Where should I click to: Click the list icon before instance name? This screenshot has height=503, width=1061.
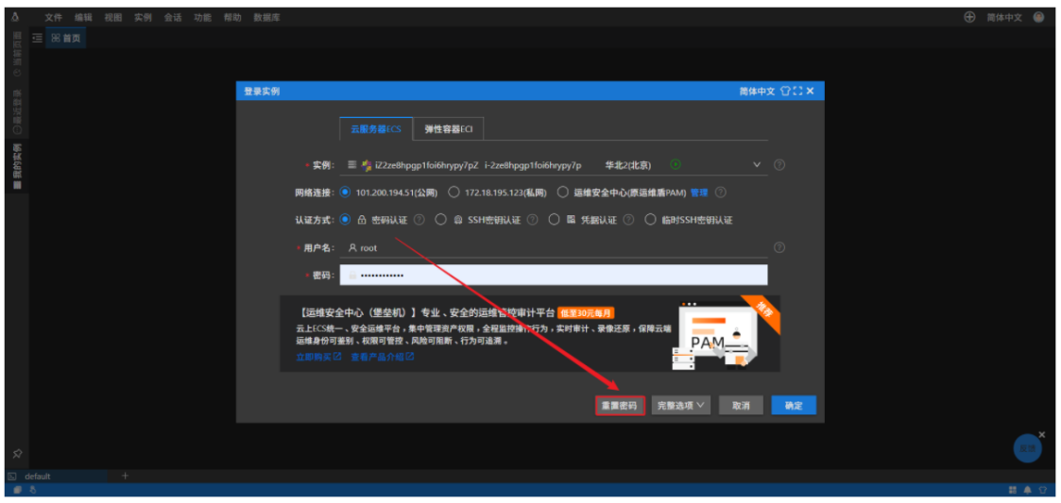click(351, 164)
